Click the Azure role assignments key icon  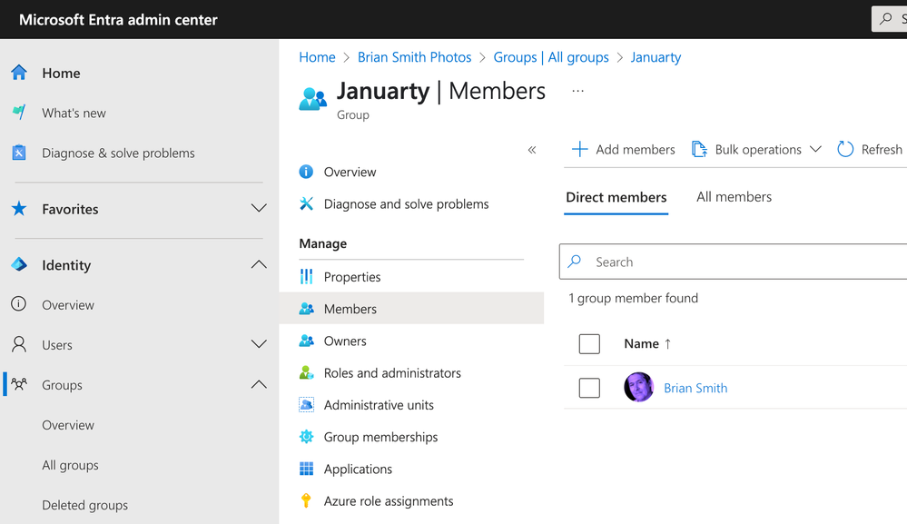tap(306, 500)
